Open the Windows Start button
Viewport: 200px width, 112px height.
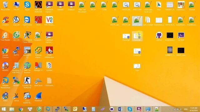[3, 109]
